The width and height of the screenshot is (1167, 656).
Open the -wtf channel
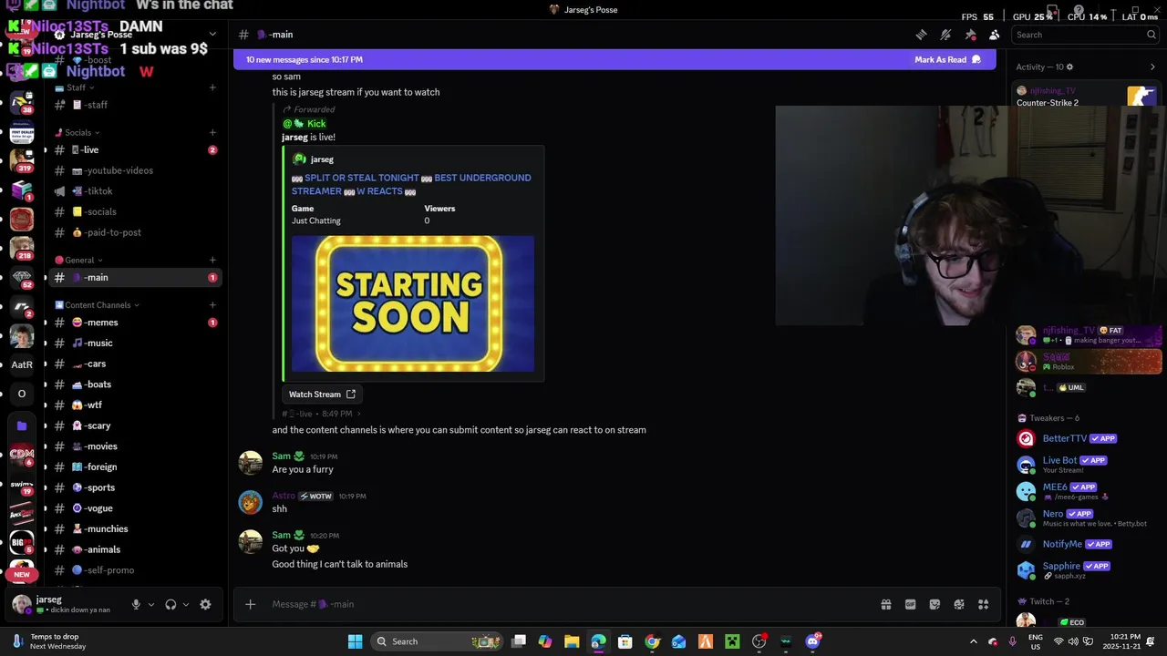(x=135, y=405)
